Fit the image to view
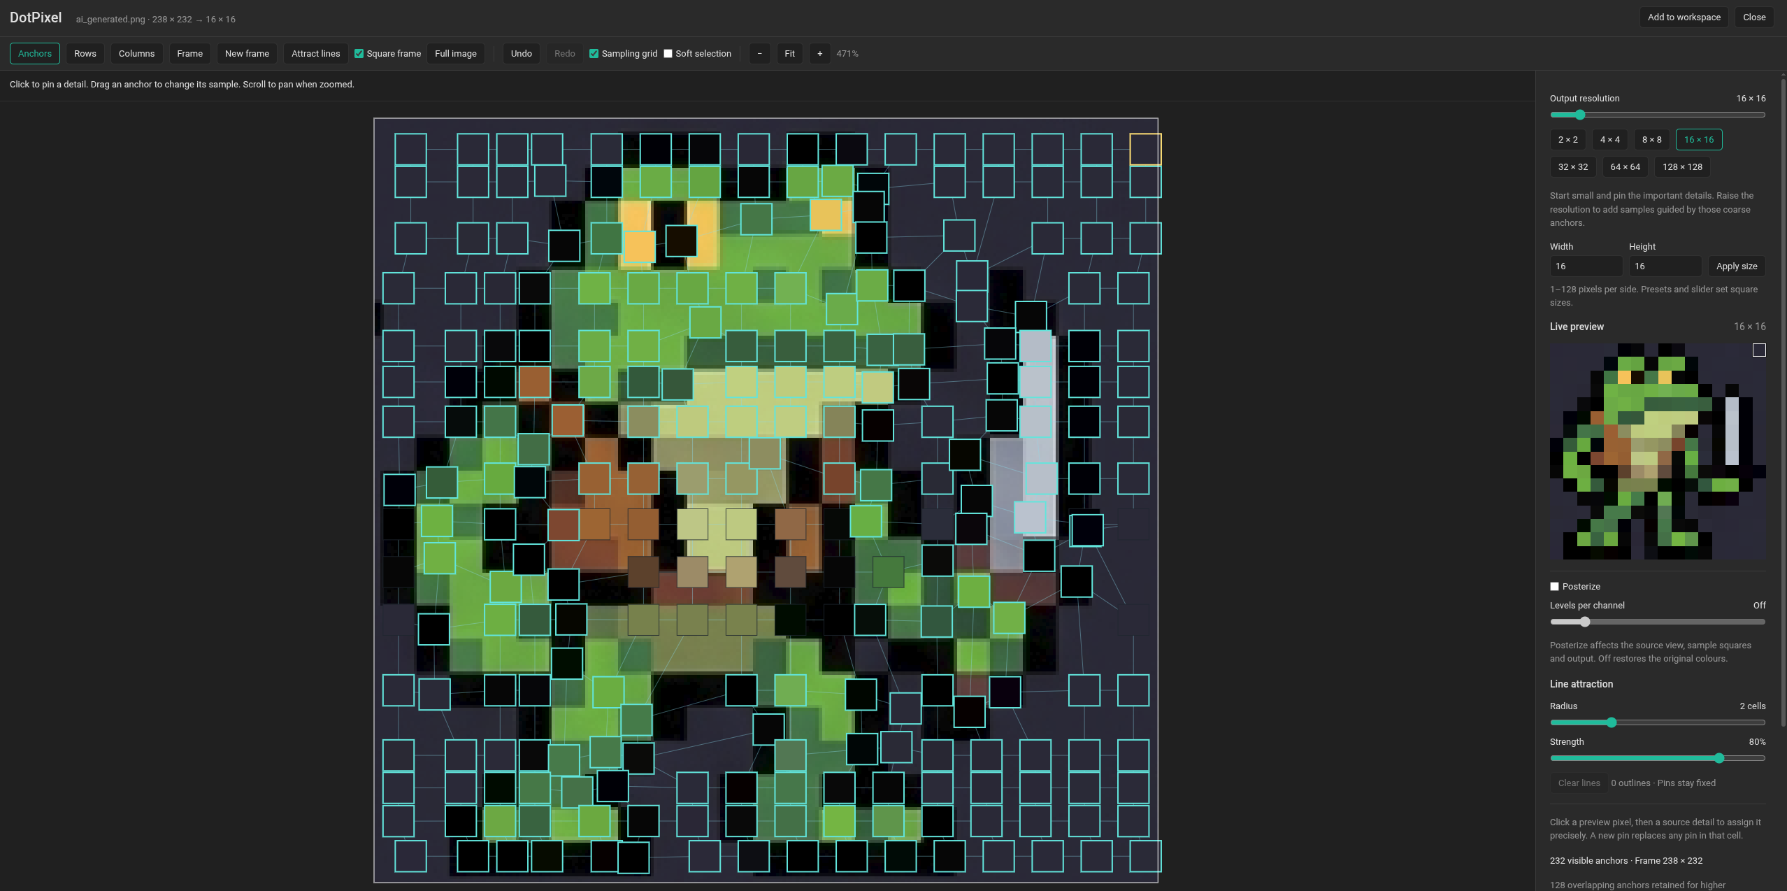The image size is (1787, 891). coord(789,54)
